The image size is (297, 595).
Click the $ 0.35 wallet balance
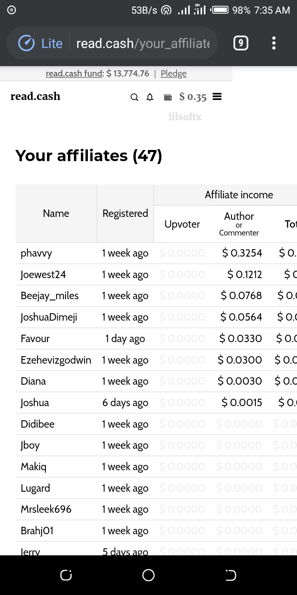(193, 97)
